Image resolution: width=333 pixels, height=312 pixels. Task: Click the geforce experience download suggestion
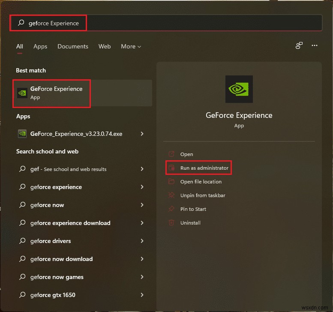tap(70, 223)
